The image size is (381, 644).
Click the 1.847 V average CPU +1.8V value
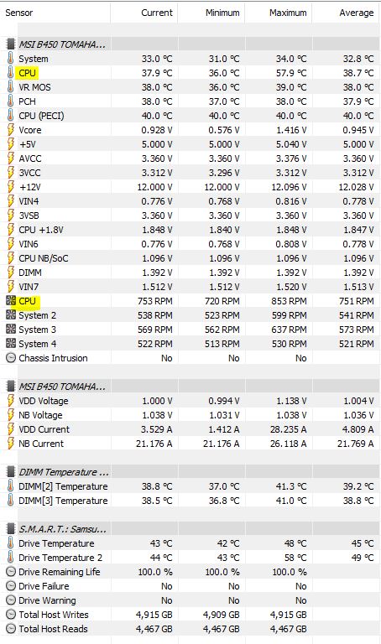(358, 230)
